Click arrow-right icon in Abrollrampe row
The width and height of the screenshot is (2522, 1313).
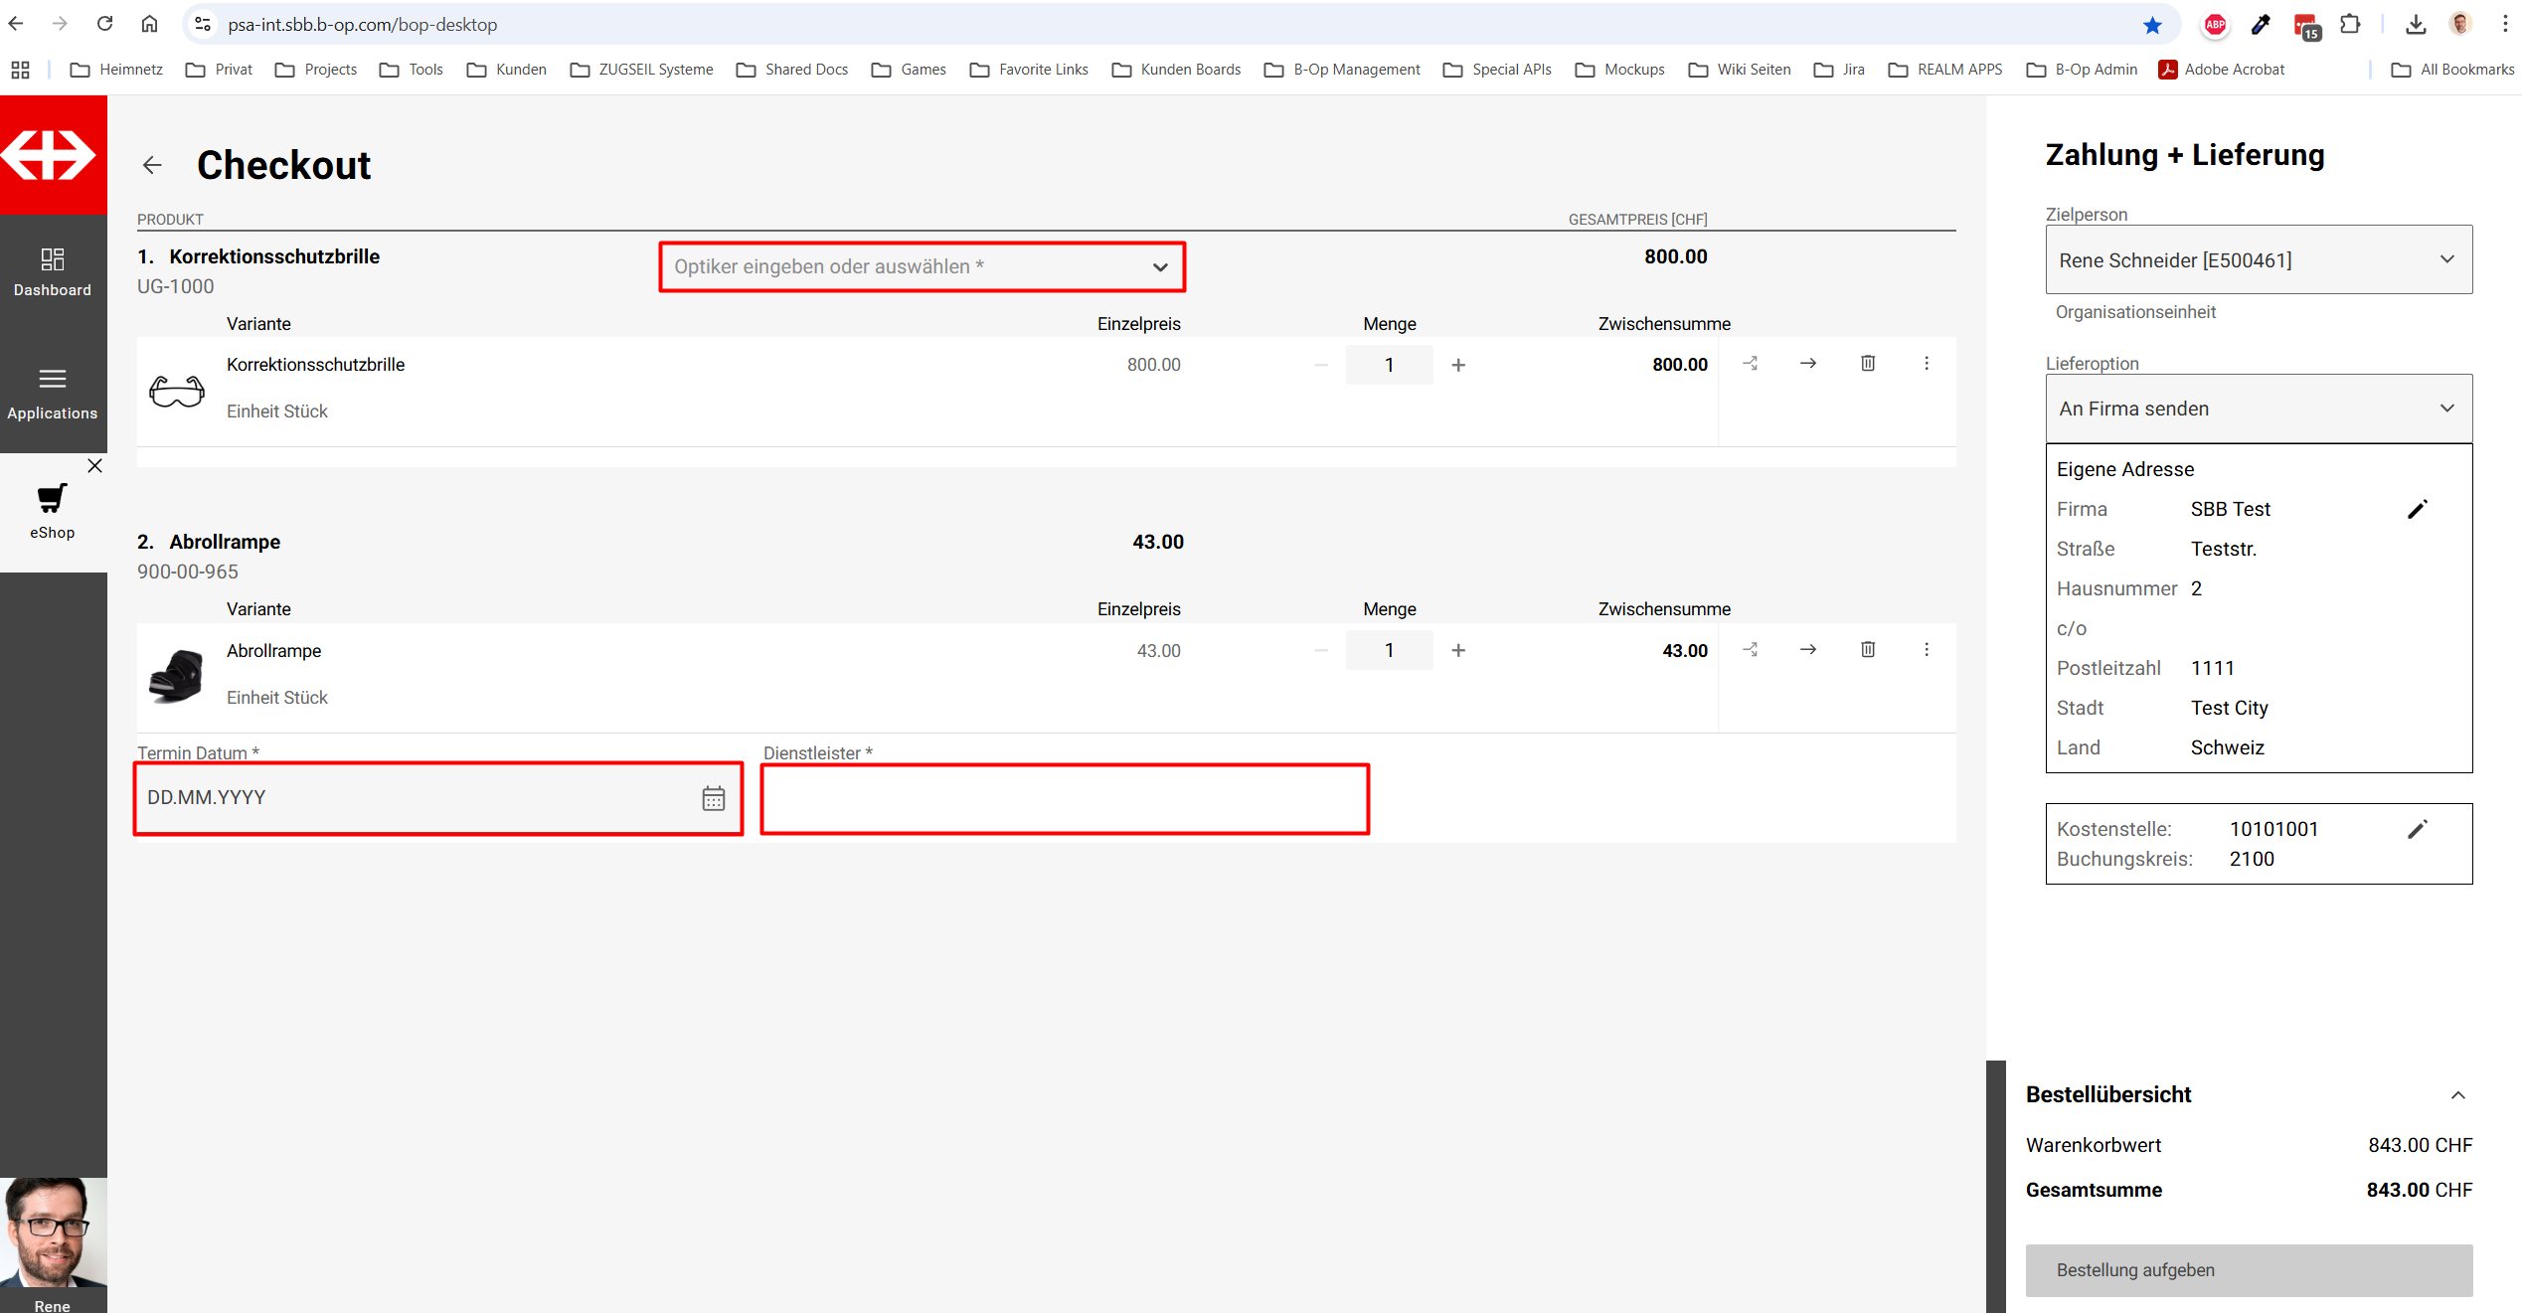click(x=1808, y=649)
